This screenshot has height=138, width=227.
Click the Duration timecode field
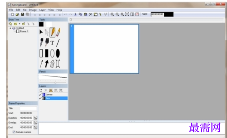(26, 118)
